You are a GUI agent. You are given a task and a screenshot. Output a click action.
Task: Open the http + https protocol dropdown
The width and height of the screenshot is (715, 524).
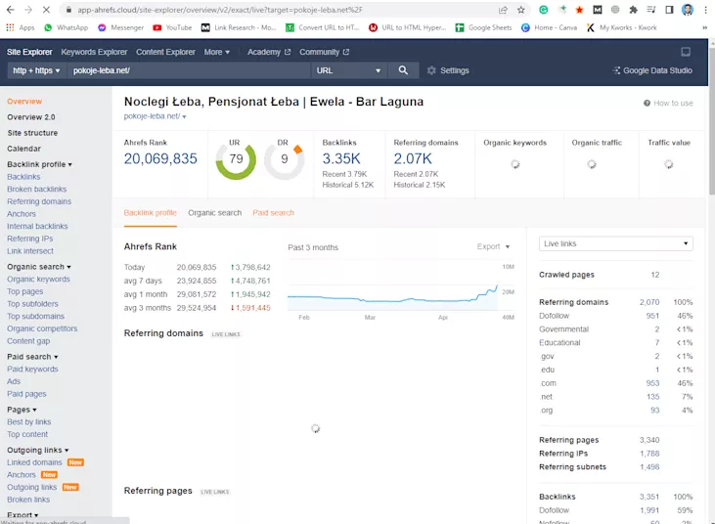[x=36, y=70]
